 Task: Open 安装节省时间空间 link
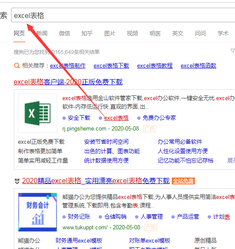[x=106, y=142]
